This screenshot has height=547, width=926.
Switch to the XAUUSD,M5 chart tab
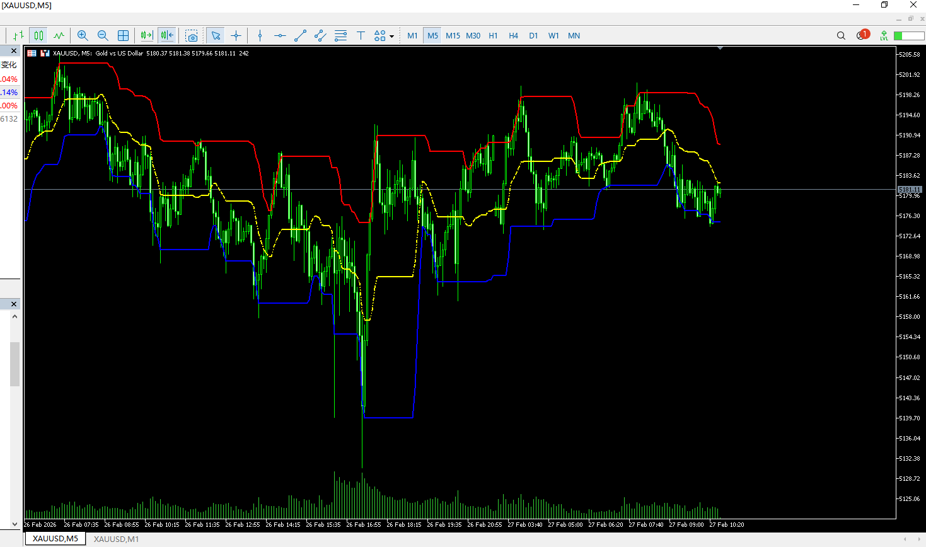55,539
